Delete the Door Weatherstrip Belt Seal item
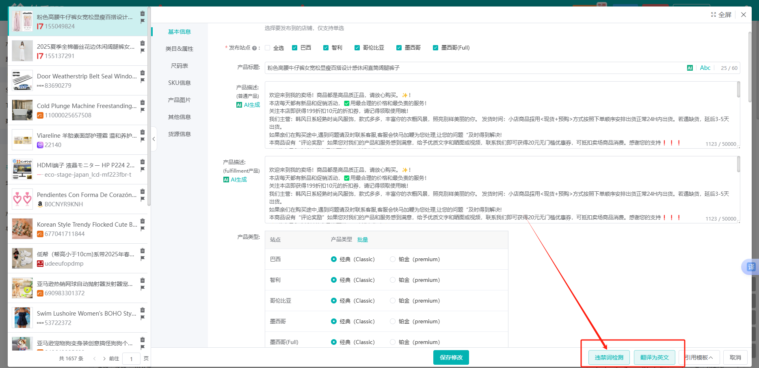Viewport: 759px width, 368px height. tap(143, 73)
